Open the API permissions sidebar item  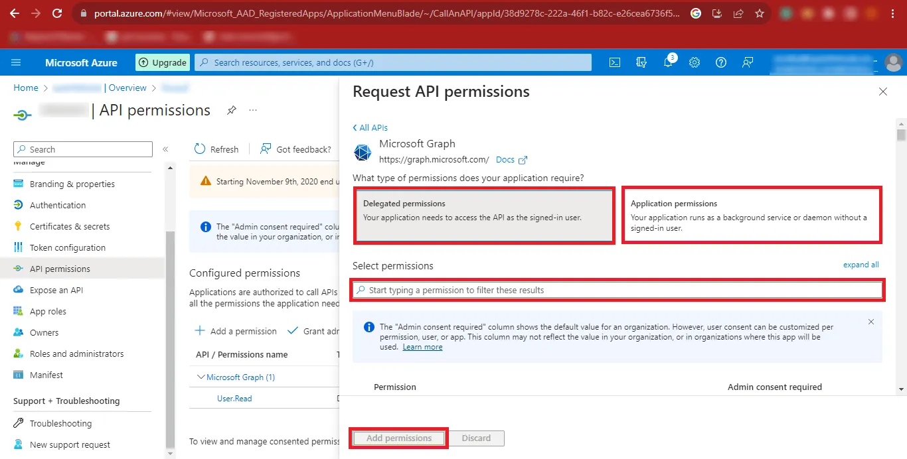[x=60, y=268]
